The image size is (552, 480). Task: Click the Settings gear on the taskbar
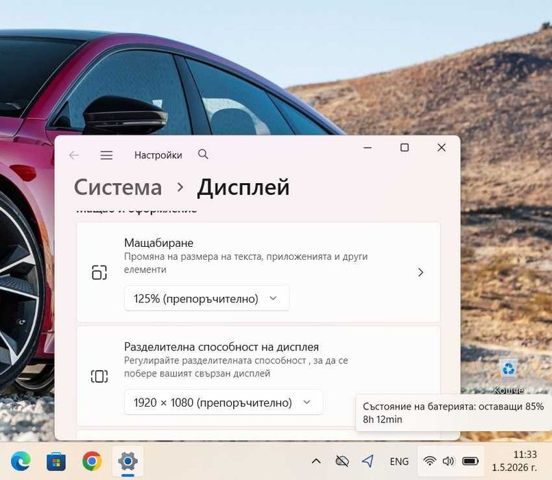point(128,461)
